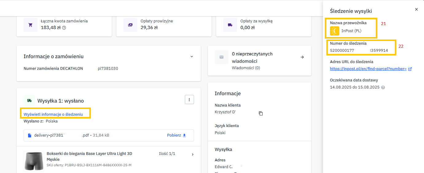Click the envelope icon in messages card

[x=221, y=57]
